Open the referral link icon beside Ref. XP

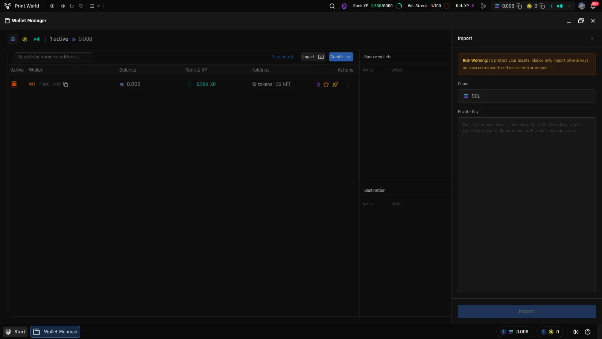[x=483, y=6]
